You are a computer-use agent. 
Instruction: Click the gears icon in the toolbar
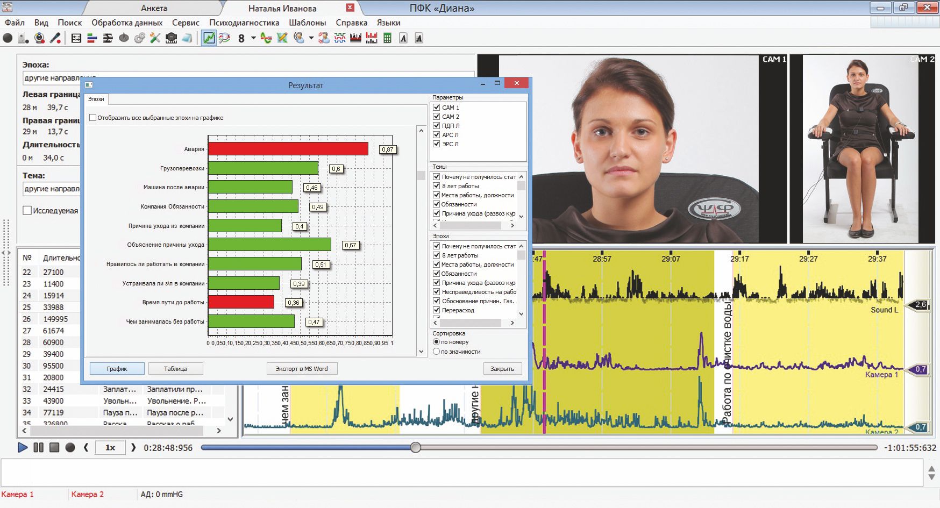pyautogui.click(x=139, y=38)
